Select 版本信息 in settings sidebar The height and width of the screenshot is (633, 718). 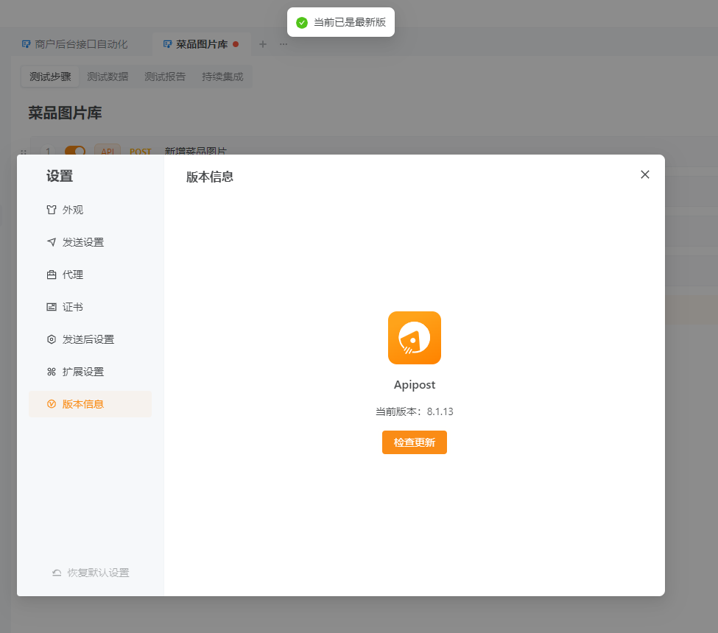(90, 404)
